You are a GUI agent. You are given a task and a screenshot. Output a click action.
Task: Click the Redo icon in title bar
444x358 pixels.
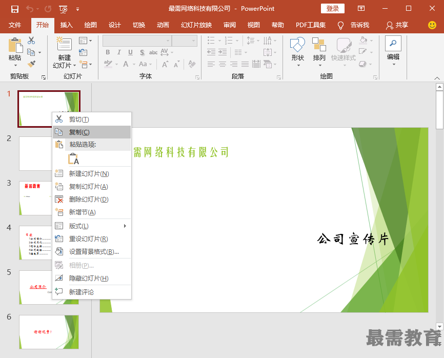click(48, 9)
